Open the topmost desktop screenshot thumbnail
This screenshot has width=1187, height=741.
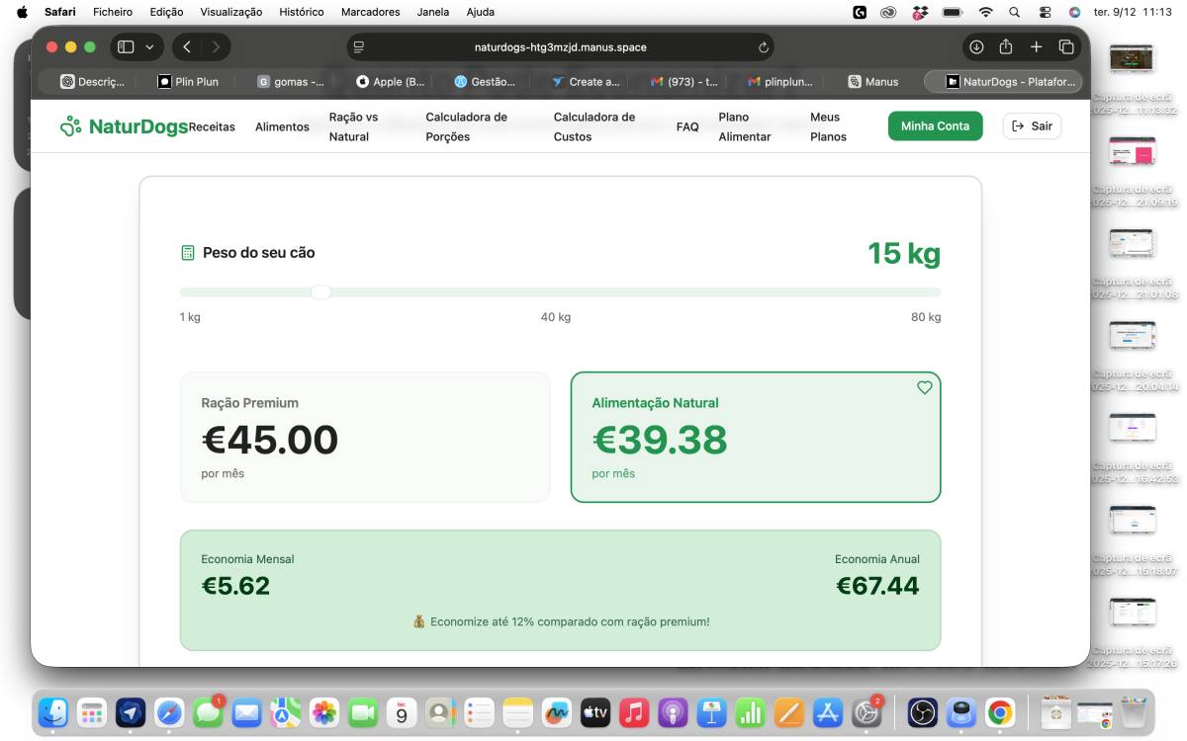[1132, 59]
